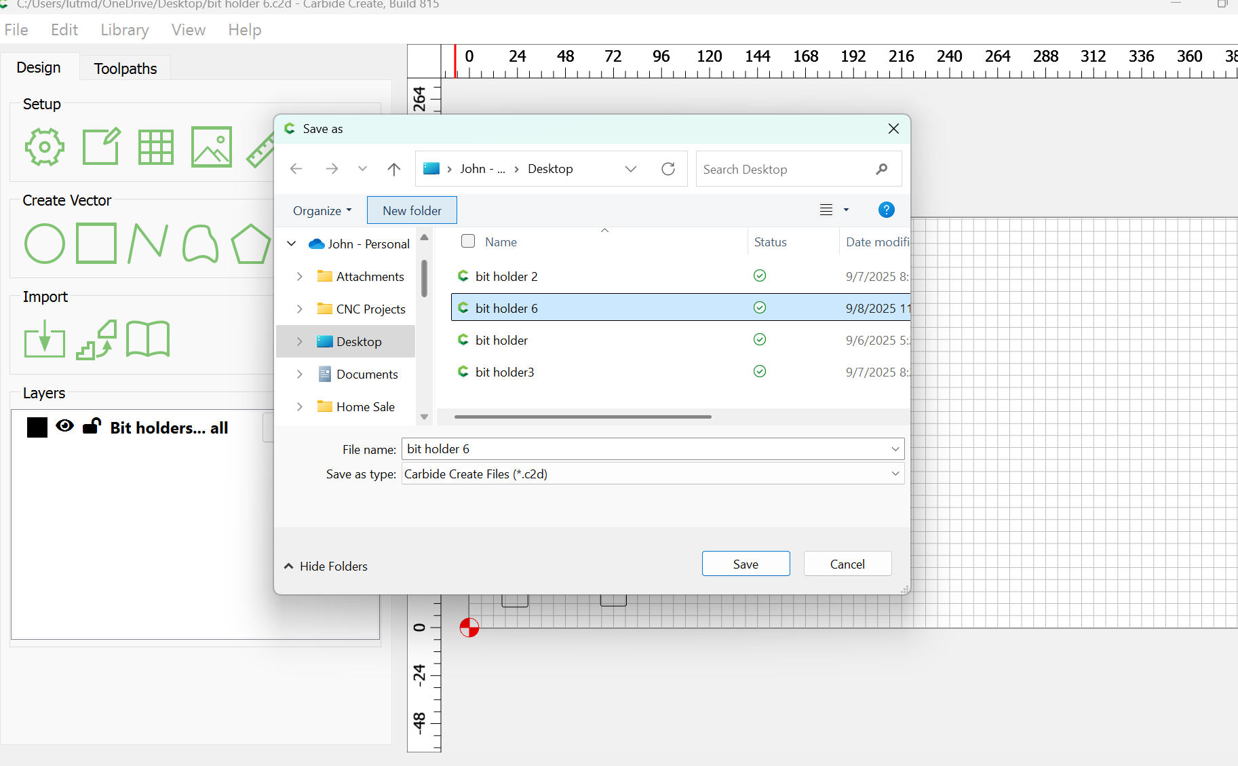Open the Save as type dropdown

coord(895,474)
